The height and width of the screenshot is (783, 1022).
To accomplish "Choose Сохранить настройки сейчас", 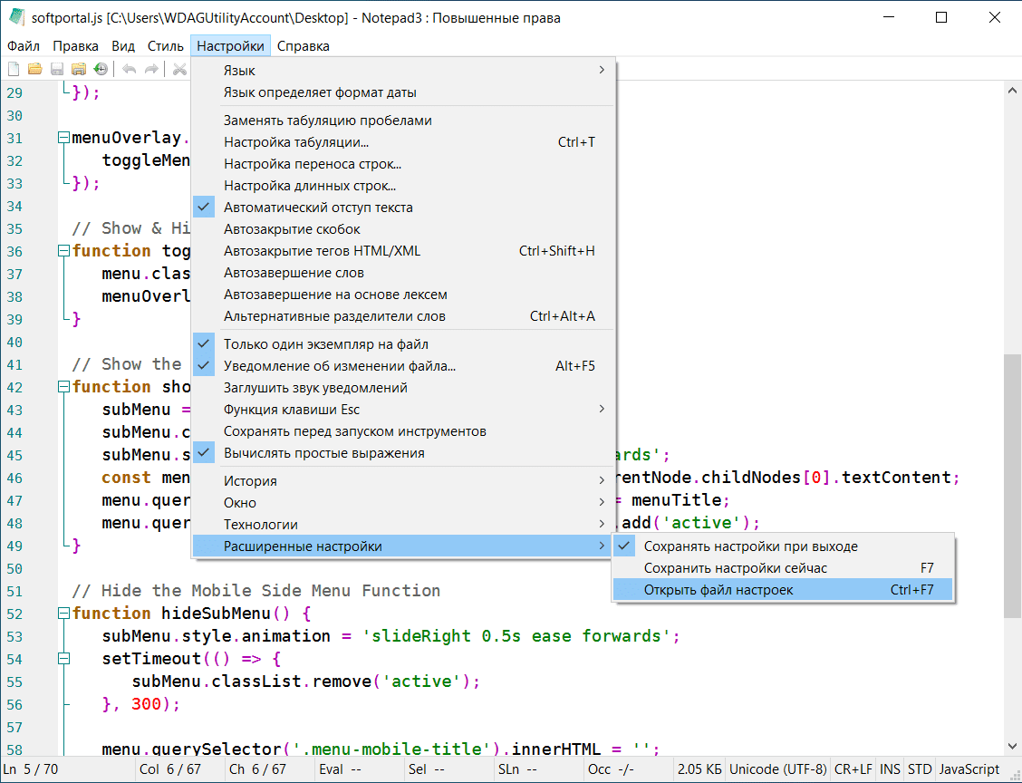I will pos(735,568).
